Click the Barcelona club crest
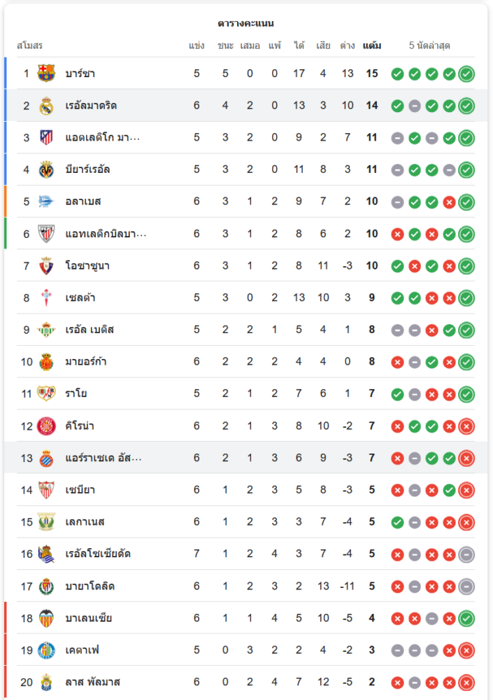 [46, 73]
